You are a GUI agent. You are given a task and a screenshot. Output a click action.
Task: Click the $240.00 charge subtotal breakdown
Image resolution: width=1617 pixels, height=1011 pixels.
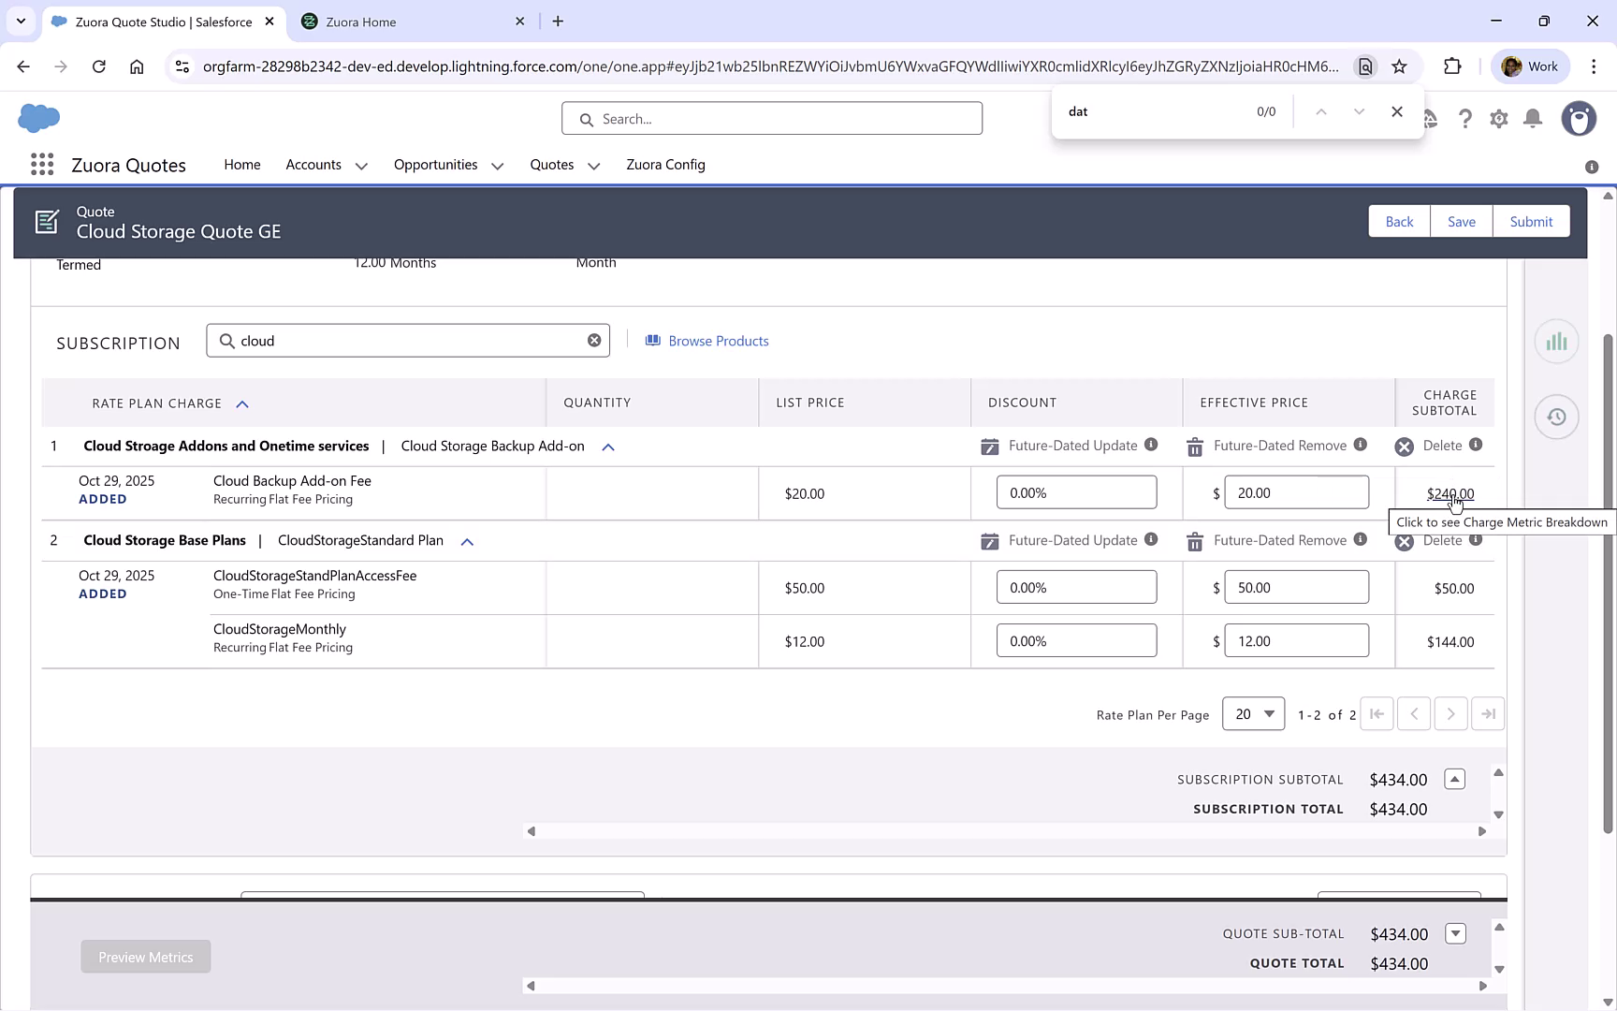pyautogui.click(x=1449, y=493)
